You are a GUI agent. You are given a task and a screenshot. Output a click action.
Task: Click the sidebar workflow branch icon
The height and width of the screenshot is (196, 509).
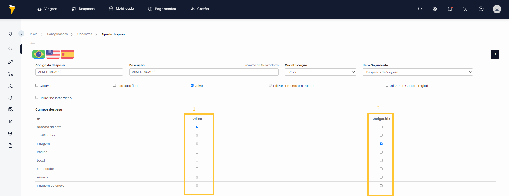[x=10, y=74]
